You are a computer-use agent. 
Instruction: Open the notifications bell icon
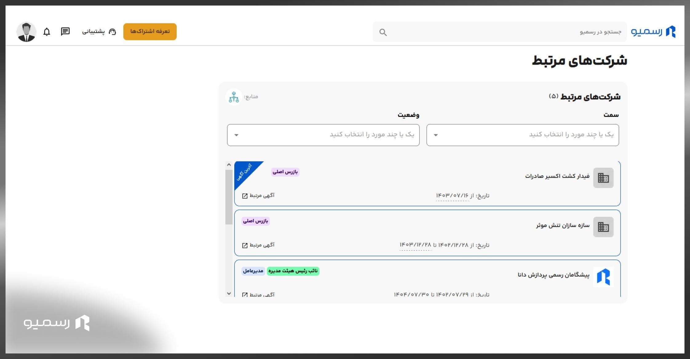(47, 32)
